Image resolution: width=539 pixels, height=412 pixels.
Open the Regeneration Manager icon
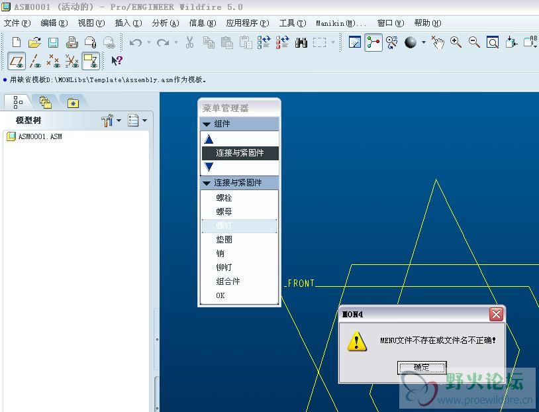(283, 42)
